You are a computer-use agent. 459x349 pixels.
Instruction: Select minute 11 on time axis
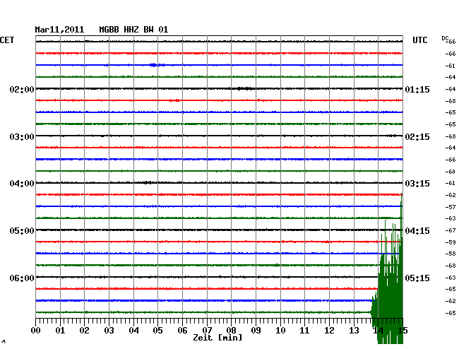(x=305, y=330)
